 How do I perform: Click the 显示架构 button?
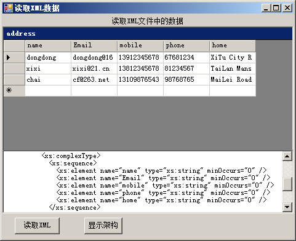click(x=103, y=226)
